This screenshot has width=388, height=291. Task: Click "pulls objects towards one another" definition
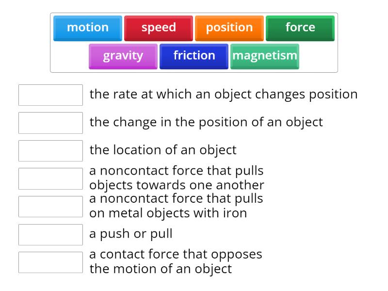pos(177,178)
